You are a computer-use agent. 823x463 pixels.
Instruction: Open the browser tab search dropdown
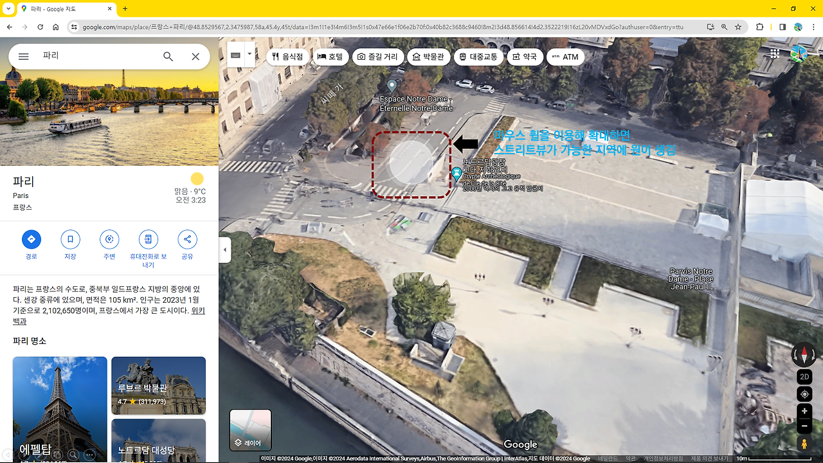click(8, 9)
